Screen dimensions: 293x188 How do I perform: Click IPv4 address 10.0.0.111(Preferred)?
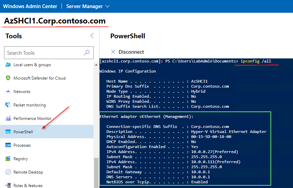pyautogui.click(x=216, y=162)
